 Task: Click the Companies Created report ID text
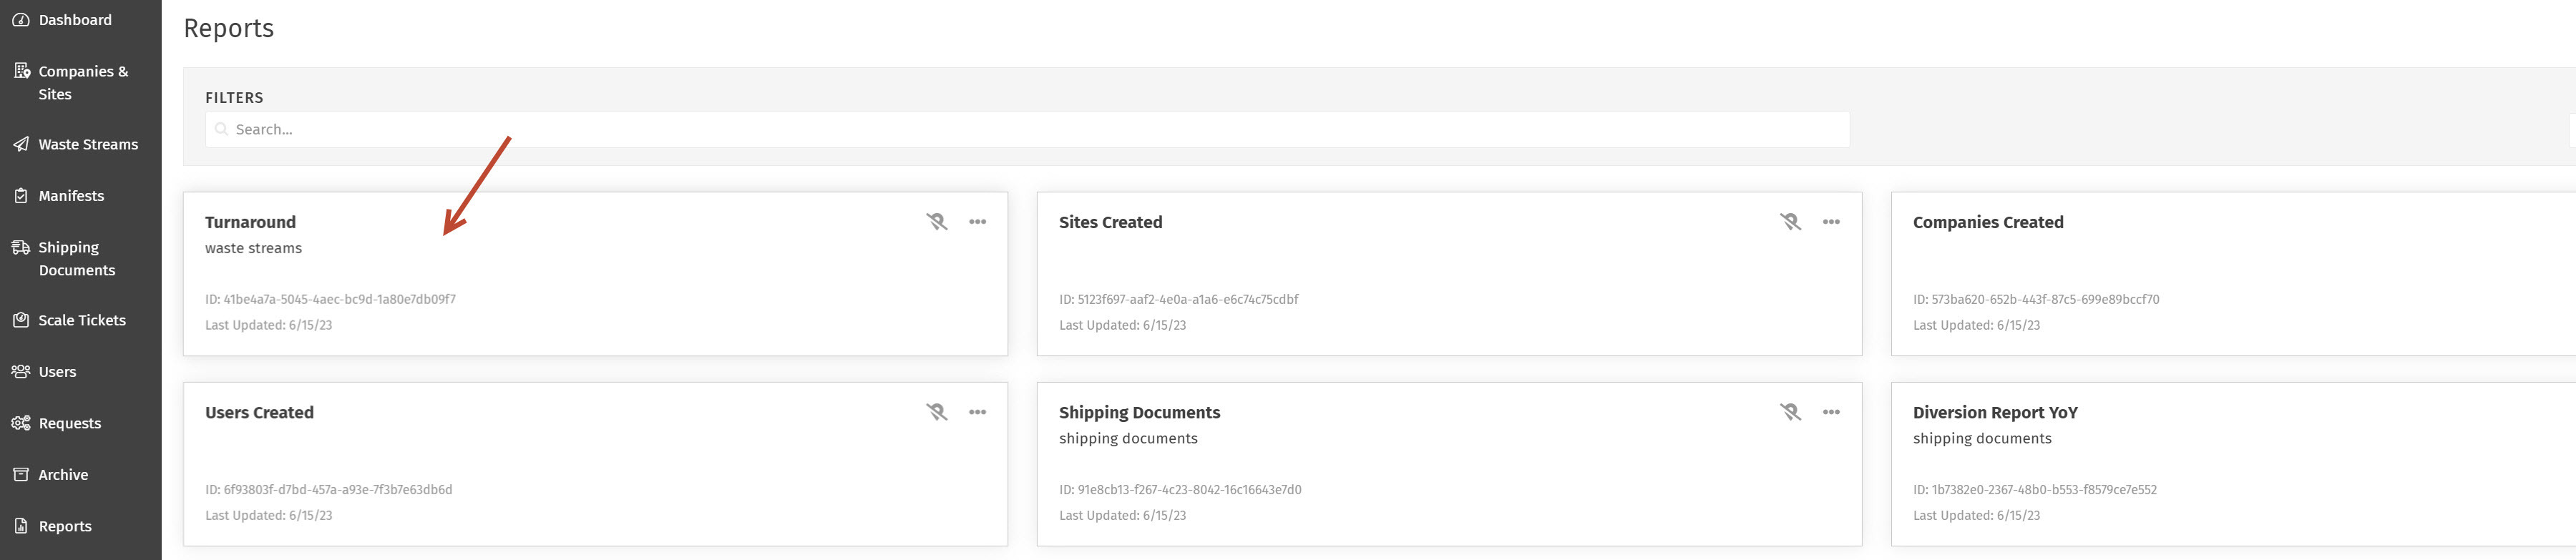pyautogui.click(x=2036, y=299)
